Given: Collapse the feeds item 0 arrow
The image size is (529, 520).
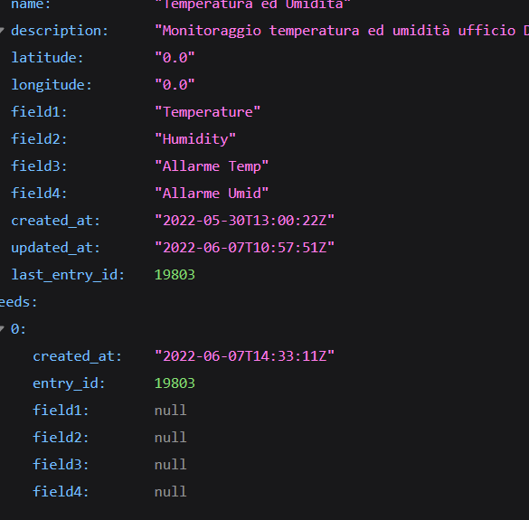Looking at the screenshot, I should click(2, 328).
